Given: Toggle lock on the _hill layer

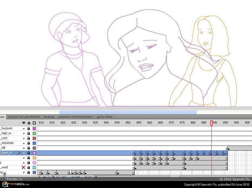Looking at the screenshot, I should click(x=29, y=148).
